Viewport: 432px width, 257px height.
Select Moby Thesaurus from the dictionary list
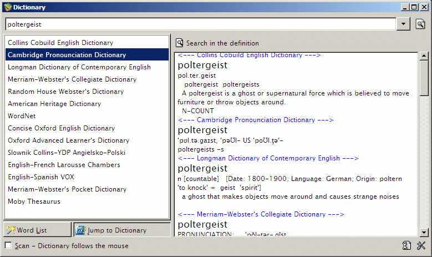(x=34, y=201)
